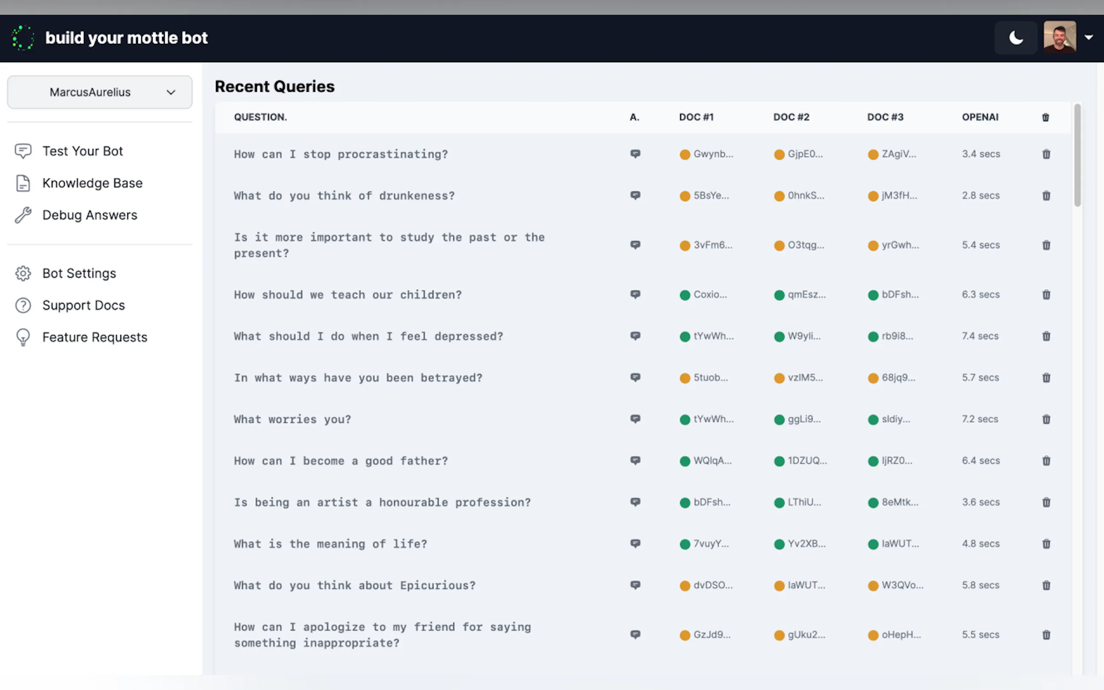Click the Support Docs question mark icon
The width and height of the screenshot is (1104, 690).
click(x=23, y=305)
